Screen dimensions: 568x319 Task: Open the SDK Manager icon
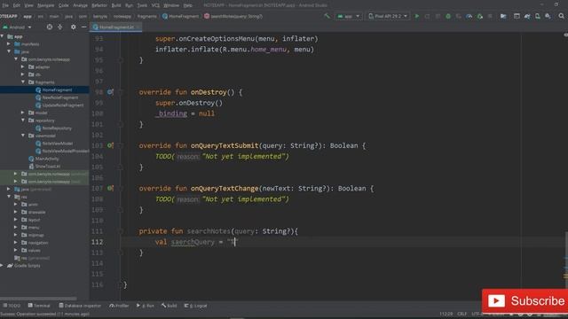(548, 16)
